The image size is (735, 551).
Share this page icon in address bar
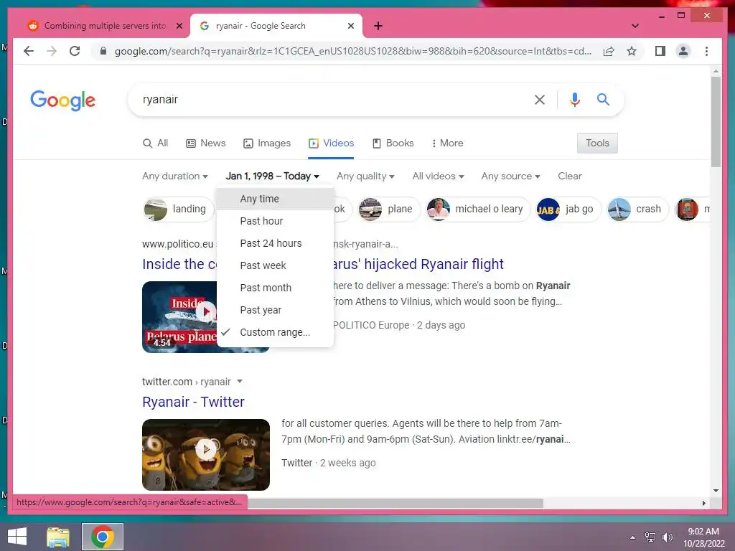[609, 51]
